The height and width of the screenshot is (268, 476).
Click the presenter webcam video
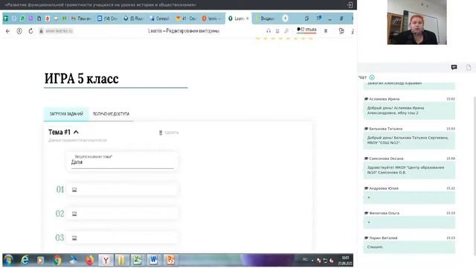pos(416,22)
